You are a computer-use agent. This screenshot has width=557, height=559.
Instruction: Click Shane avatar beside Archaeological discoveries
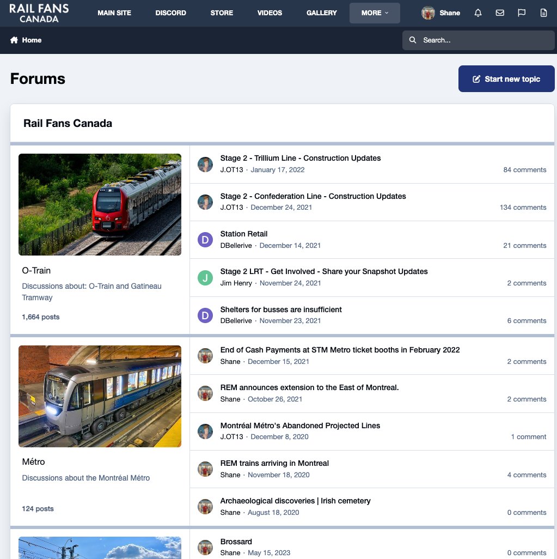205,507
